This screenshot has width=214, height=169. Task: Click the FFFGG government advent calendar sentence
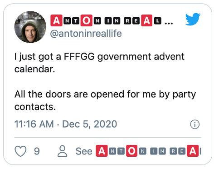(x=99, y=63)
